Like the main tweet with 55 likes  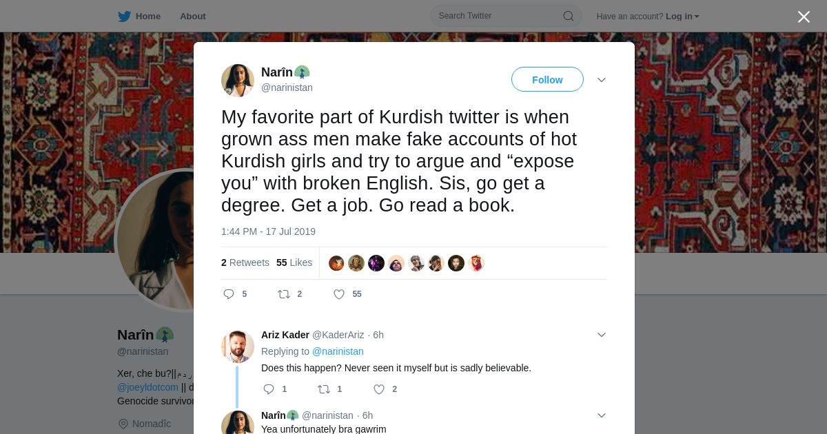339,294
